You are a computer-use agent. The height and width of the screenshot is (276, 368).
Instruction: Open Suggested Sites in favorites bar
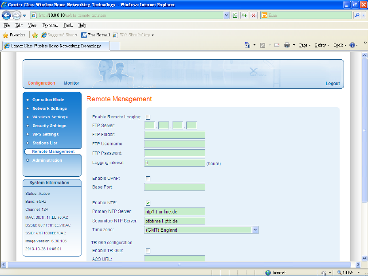click(59, 35)
